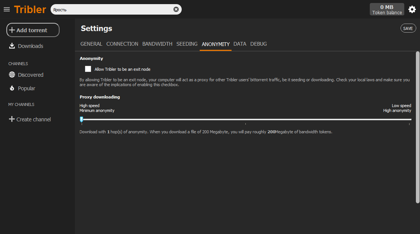This screenshot has width=420, height=234.
Task: Open settings via gear icon
Action: coord(412,9)
